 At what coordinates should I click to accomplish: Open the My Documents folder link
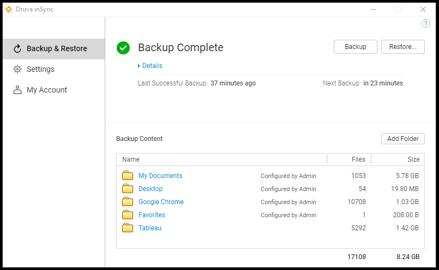pos(160,176)
